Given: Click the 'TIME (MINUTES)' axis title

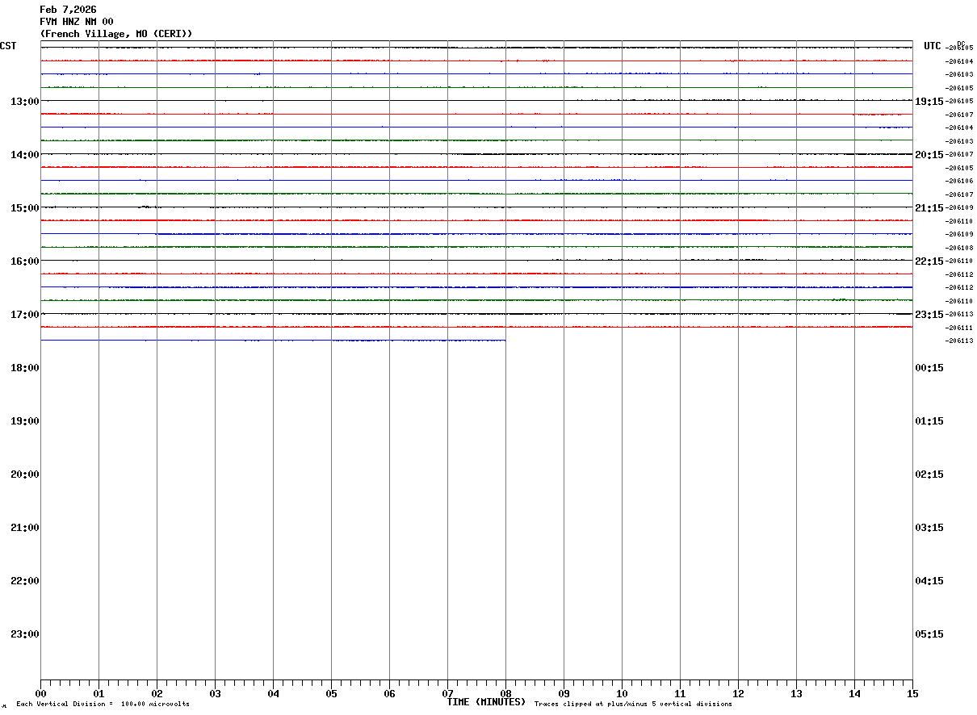Looking at the screenshot, I should (x=486, y=702).
